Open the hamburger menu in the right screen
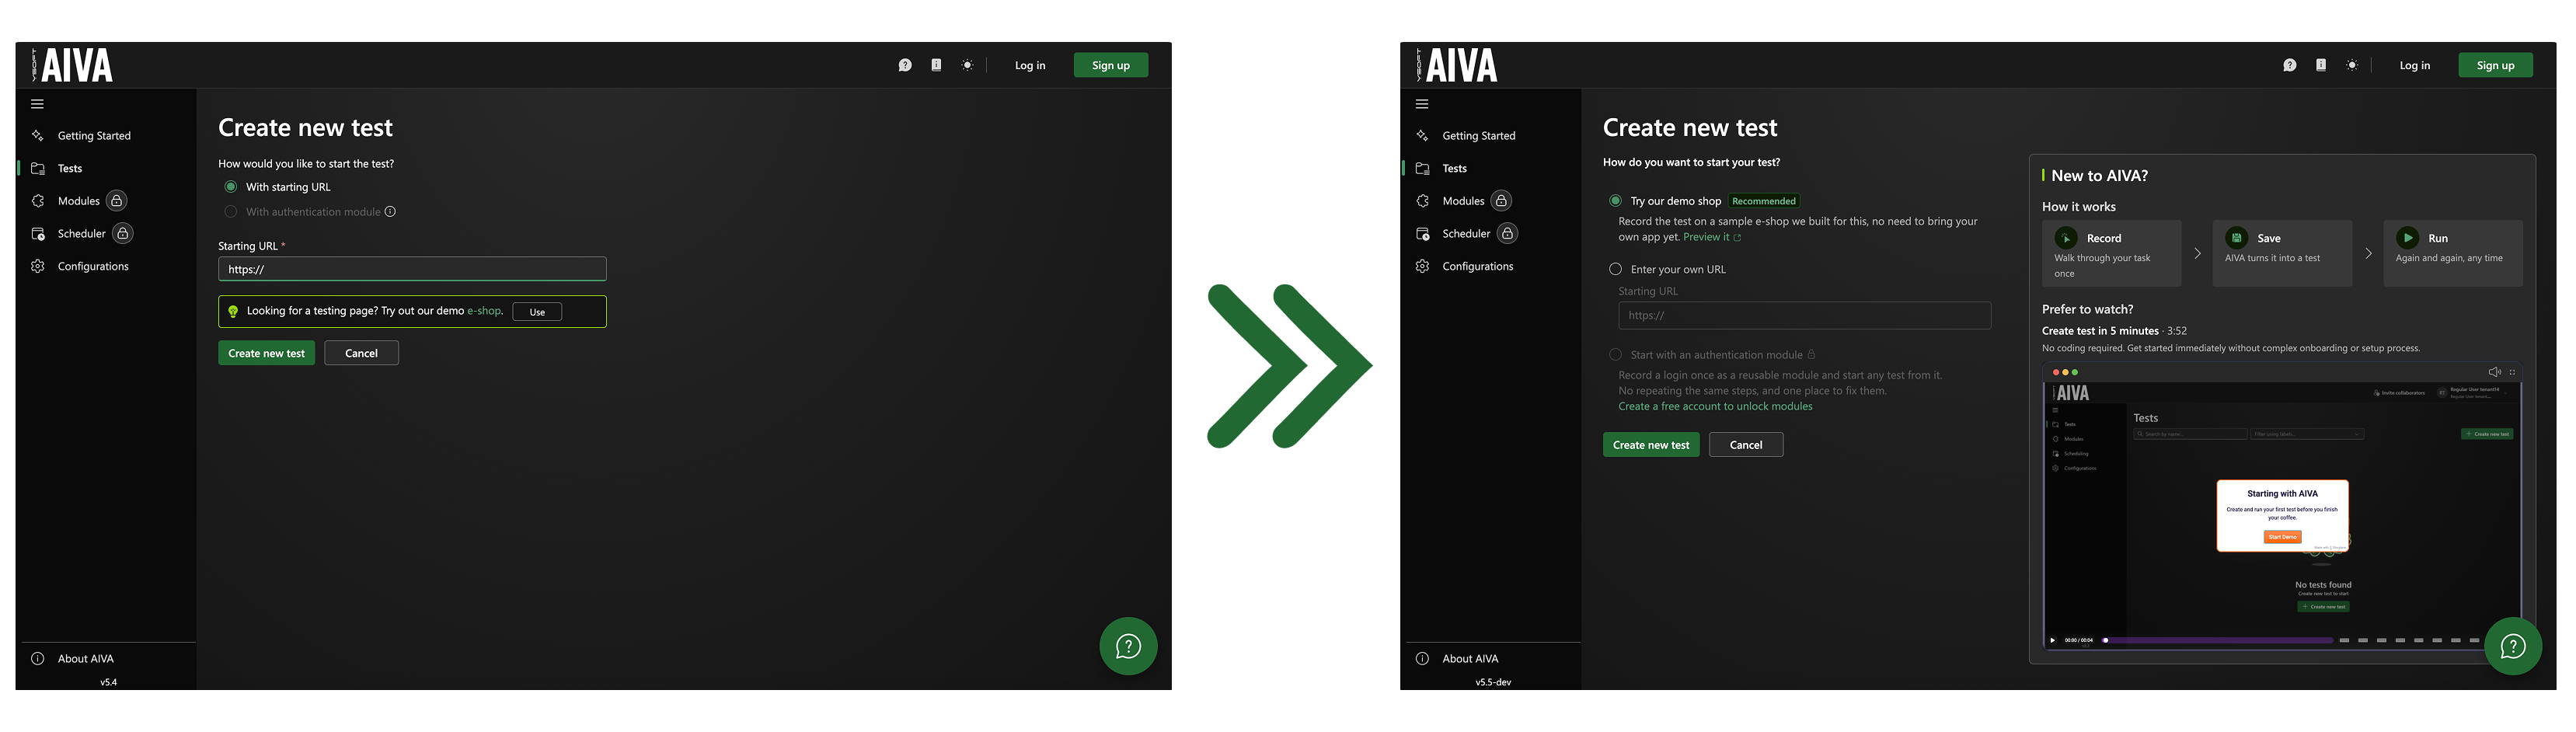The height and width of the screenshot is (732, 2576). coord(1422,104)
